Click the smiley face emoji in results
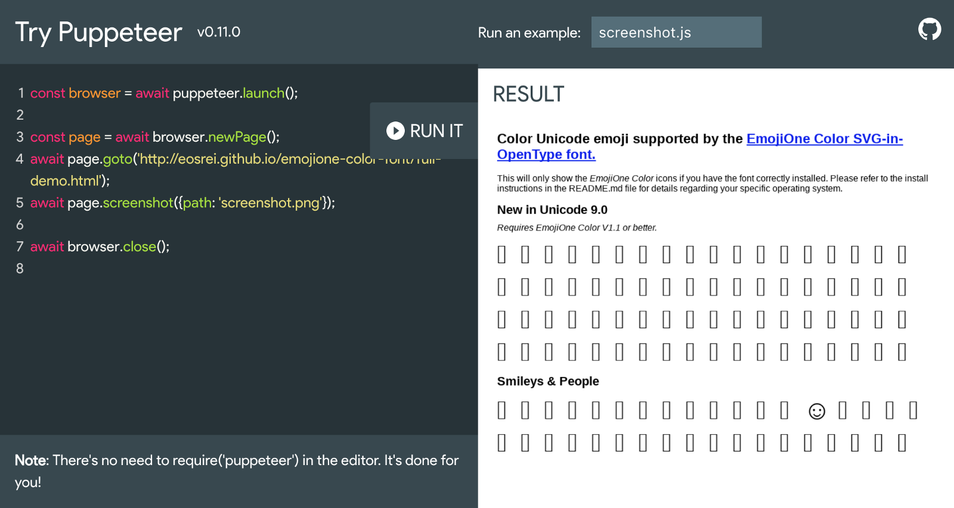954x508 pixels. pos(817,411)
